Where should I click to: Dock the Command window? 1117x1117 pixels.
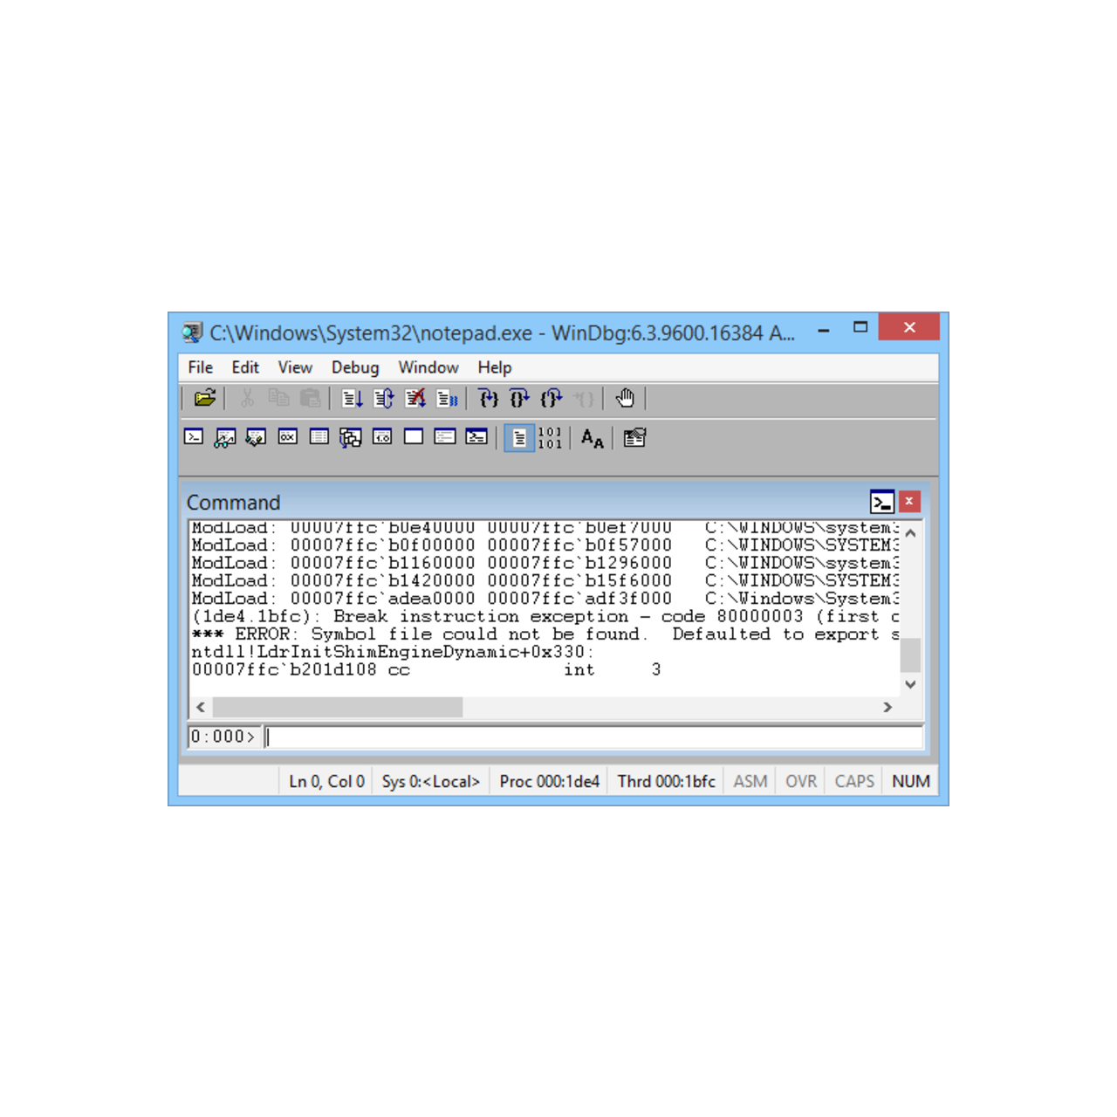(882, 501)
